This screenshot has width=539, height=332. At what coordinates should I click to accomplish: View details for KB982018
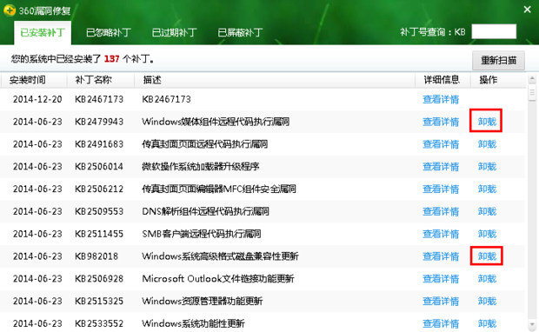pos(441,256)
